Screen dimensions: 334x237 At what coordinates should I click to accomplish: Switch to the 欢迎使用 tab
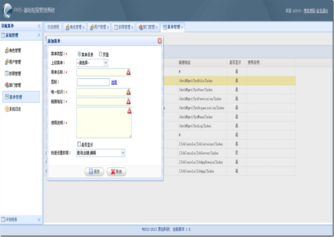pos(53,27)
